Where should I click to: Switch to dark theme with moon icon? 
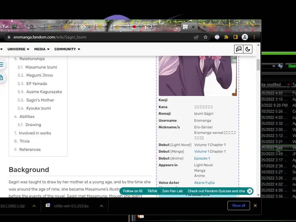point(248,49)
